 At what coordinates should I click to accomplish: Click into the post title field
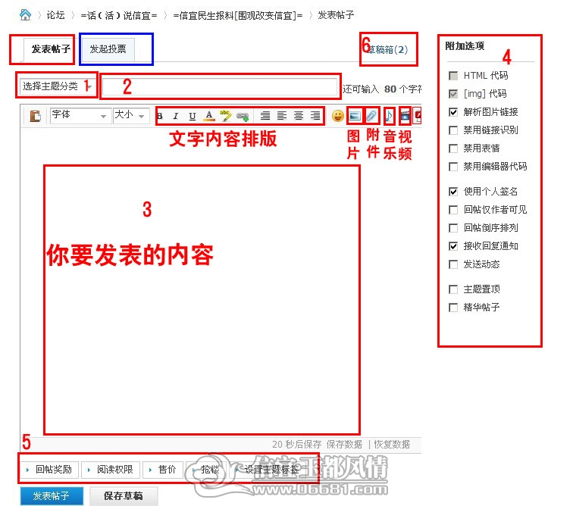(x=219, y=86)
